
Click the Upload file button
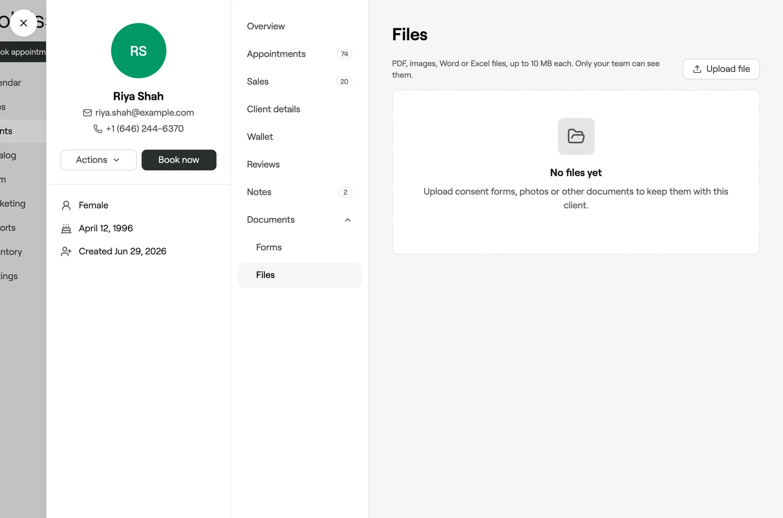[721, 69]
